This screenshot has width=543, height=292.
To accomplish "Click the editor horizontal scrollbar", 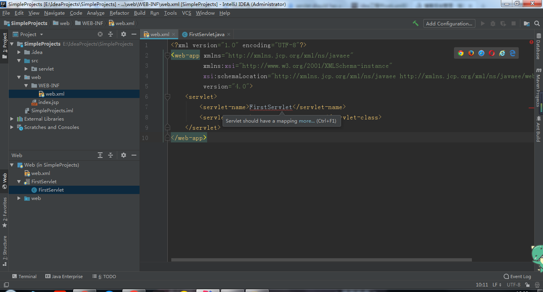I will click(x=321, y=260).
